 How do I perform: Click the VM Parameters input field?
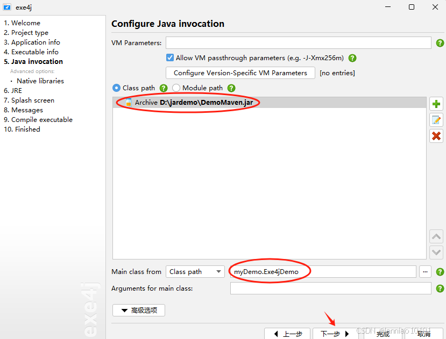(299, 43)
